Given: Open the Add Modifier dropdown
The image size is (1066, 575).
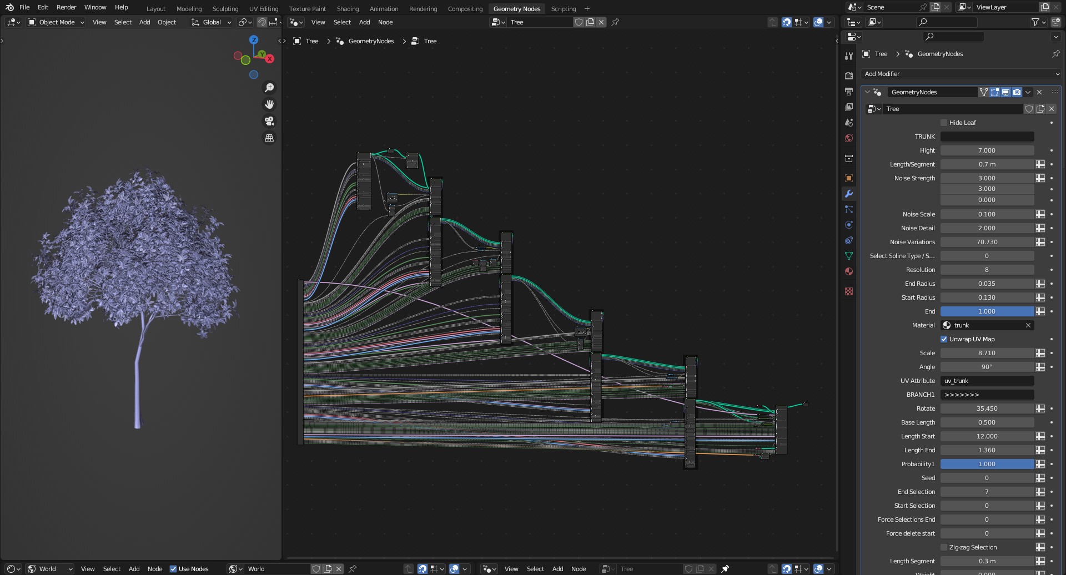Looking at the screenshot, I should (x=961, y=73).
